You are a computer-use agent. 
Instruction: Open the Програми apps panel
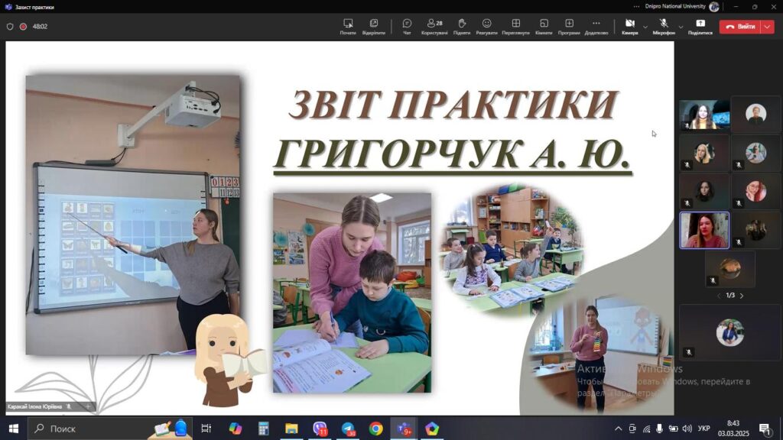coord(569,27)
